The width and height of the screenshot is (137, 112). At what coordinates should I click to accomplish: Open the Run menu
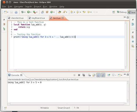coord(45,7)
